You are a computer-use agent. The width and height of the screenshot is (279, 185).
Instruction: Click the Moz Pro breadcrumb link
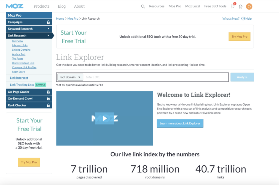click(73, 19)
